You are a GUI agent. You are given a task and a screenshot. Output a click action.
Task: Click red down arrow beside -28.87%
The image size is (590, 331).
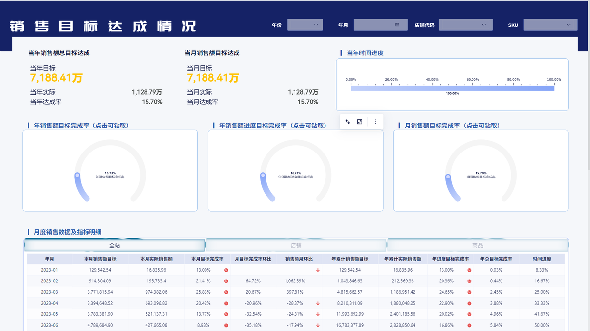coord(318,303)
